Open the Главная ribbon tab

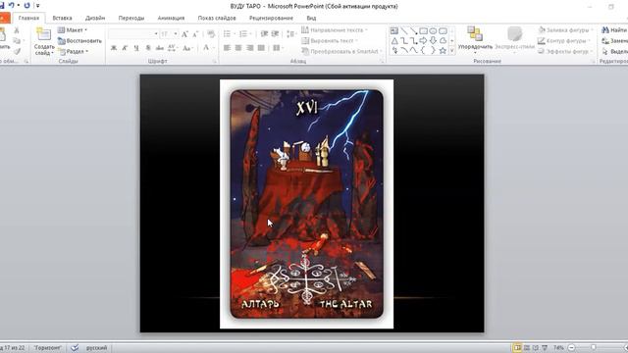point(28,18)
